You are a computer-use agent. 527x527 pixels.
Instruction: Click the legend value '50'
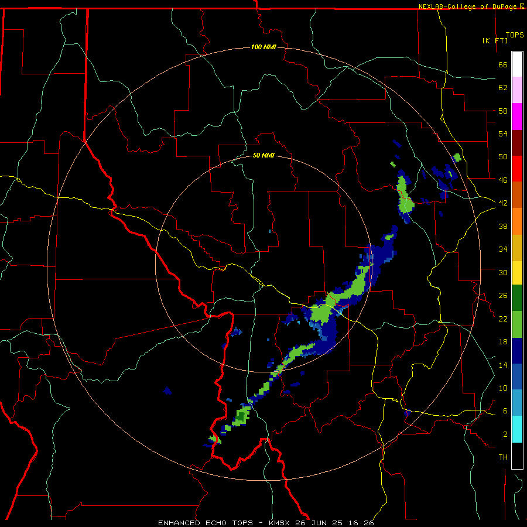pos(503,157)
